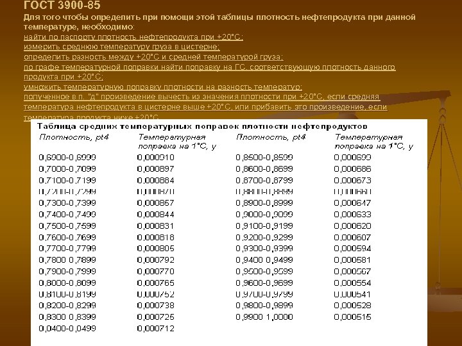The height and width of the screenshot is (346, 462).
Task: Select correction value 0,000712
Action: click(155, 328)
